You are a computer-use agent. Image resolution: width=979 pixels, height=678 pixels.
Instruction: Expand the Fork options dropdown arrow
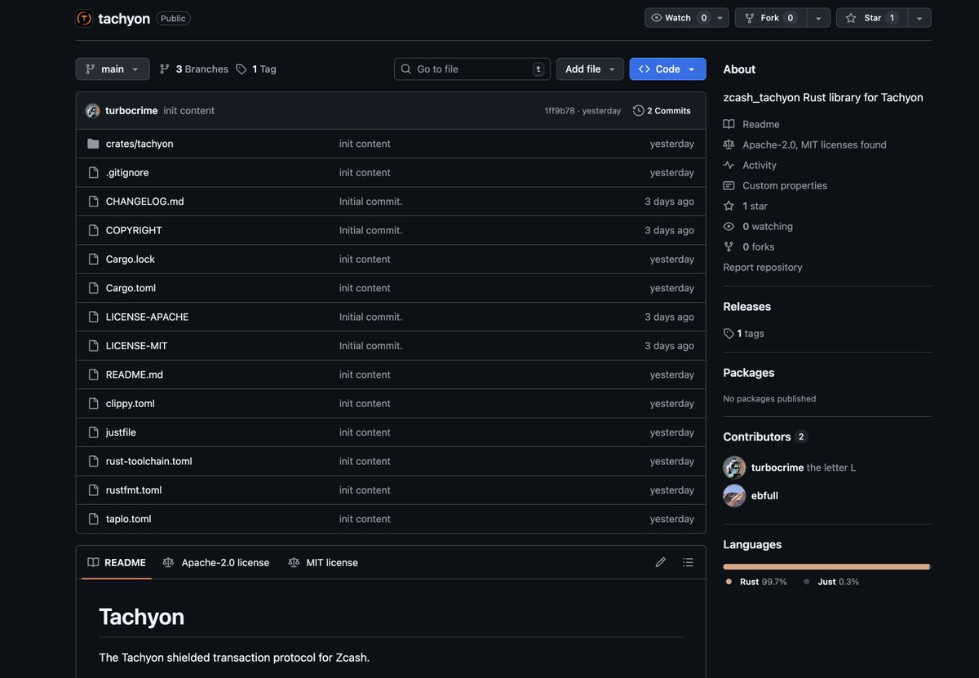818,18
